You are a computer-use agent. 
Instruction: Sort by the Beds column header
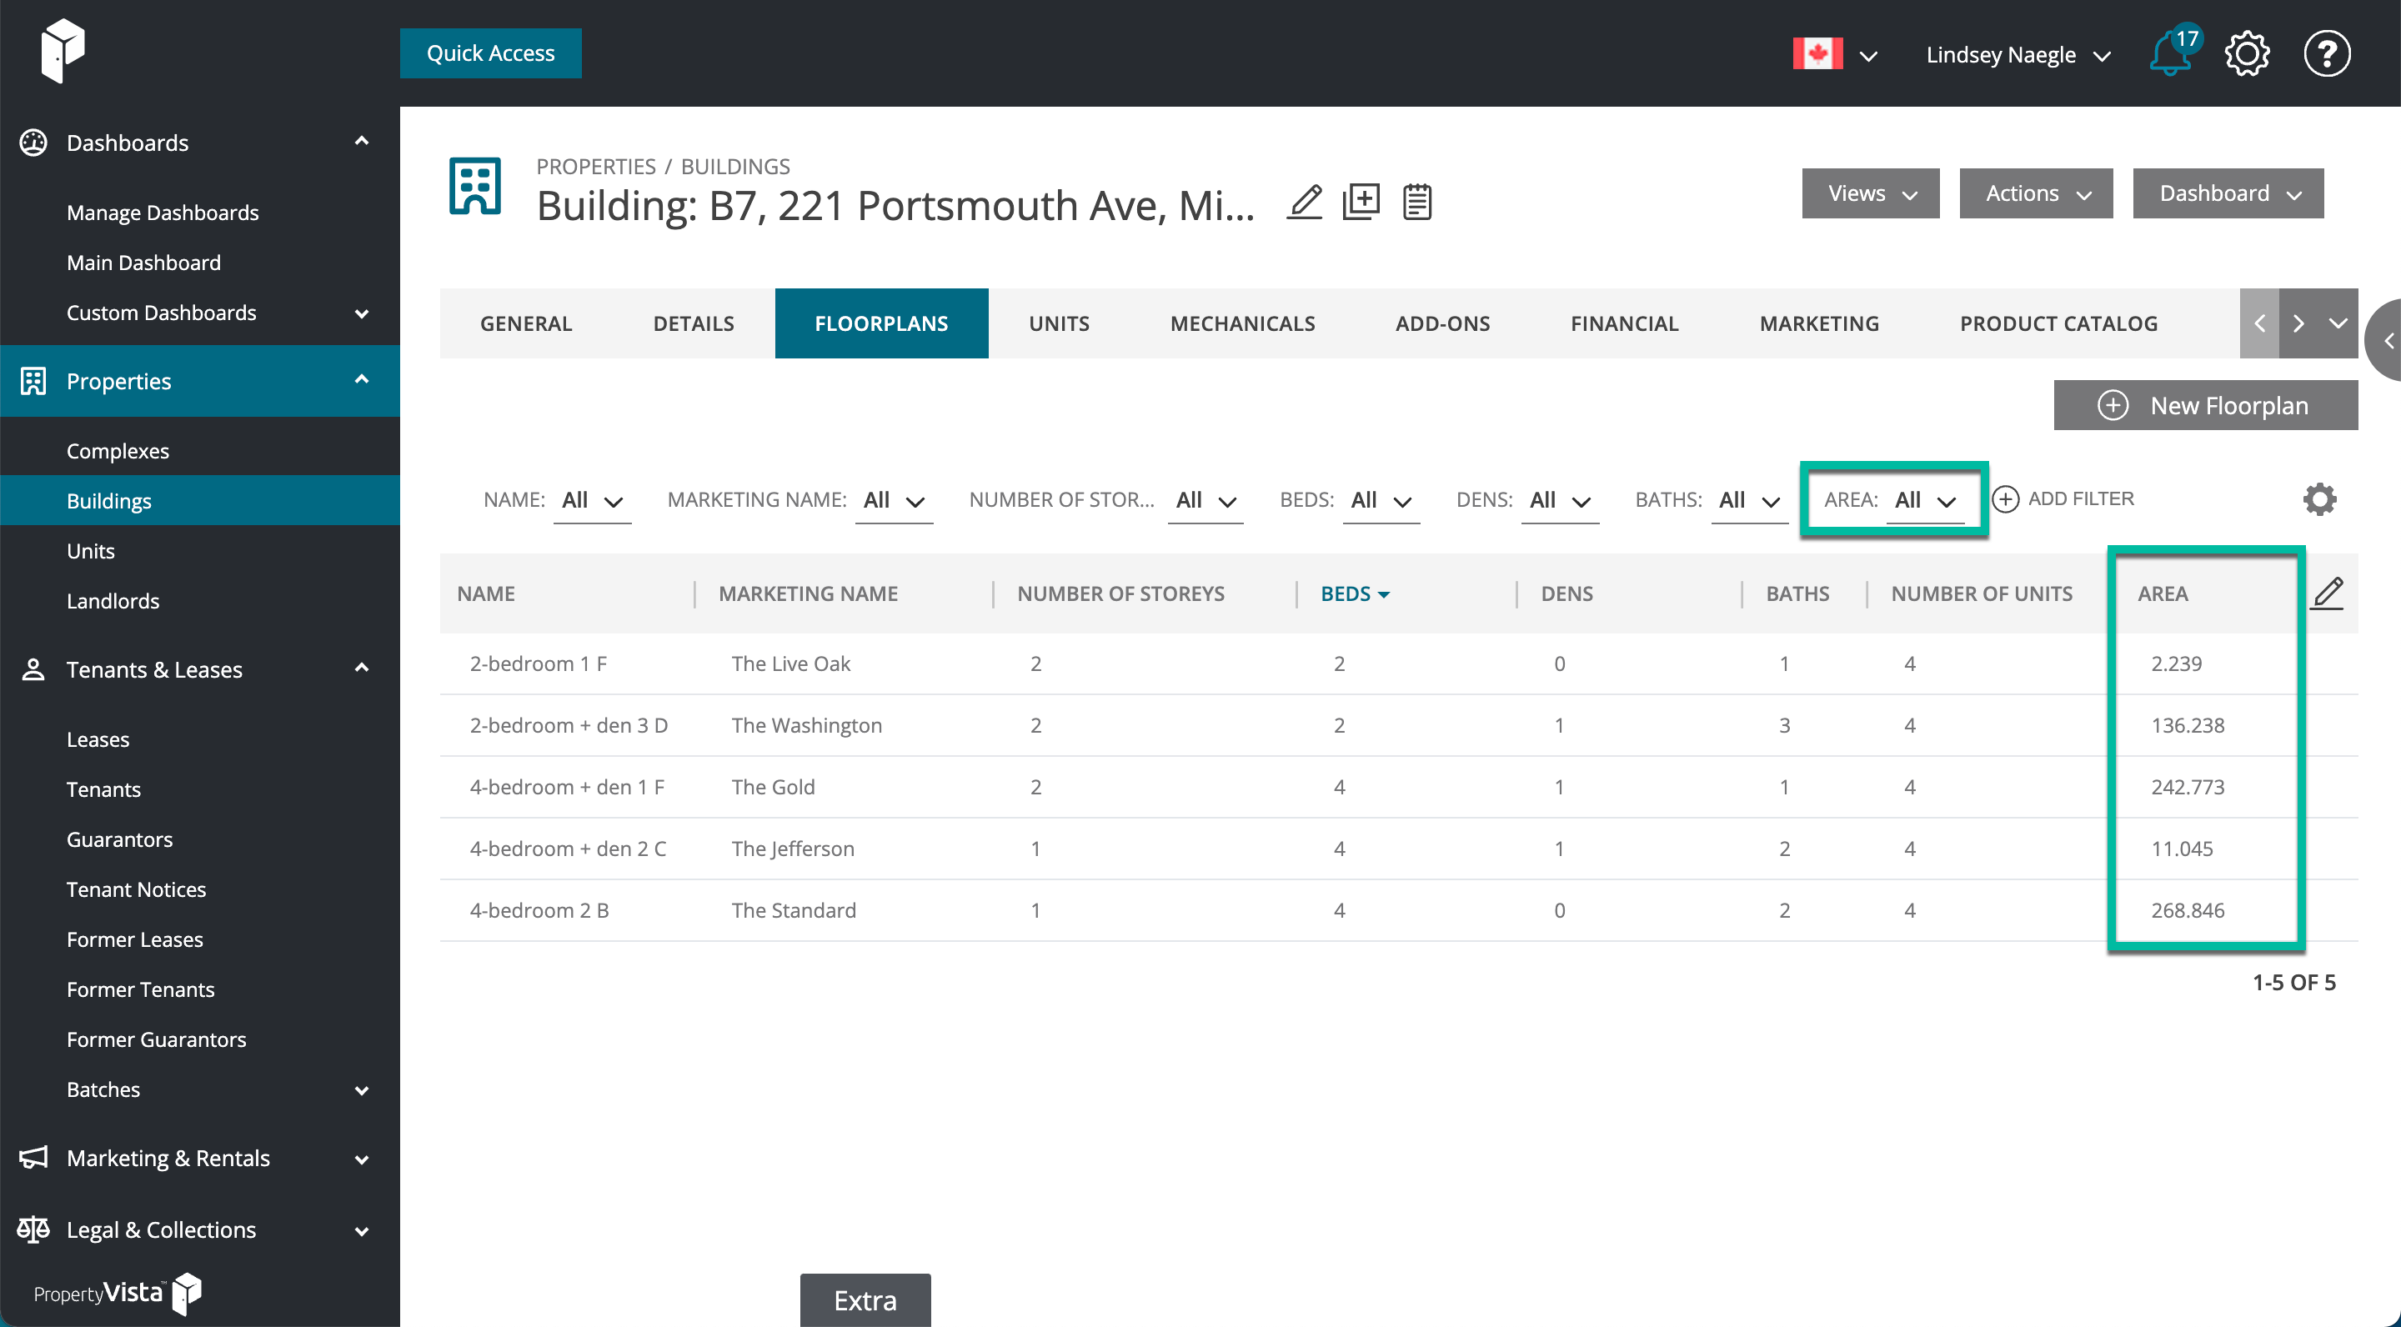[1354, 593]
